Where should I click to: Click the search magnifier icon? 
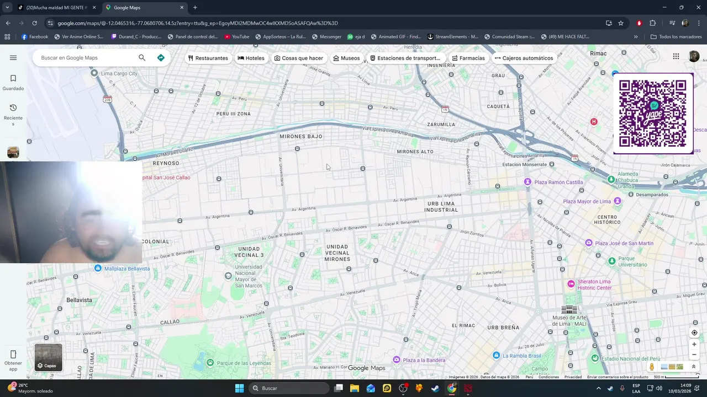point(142,57)
